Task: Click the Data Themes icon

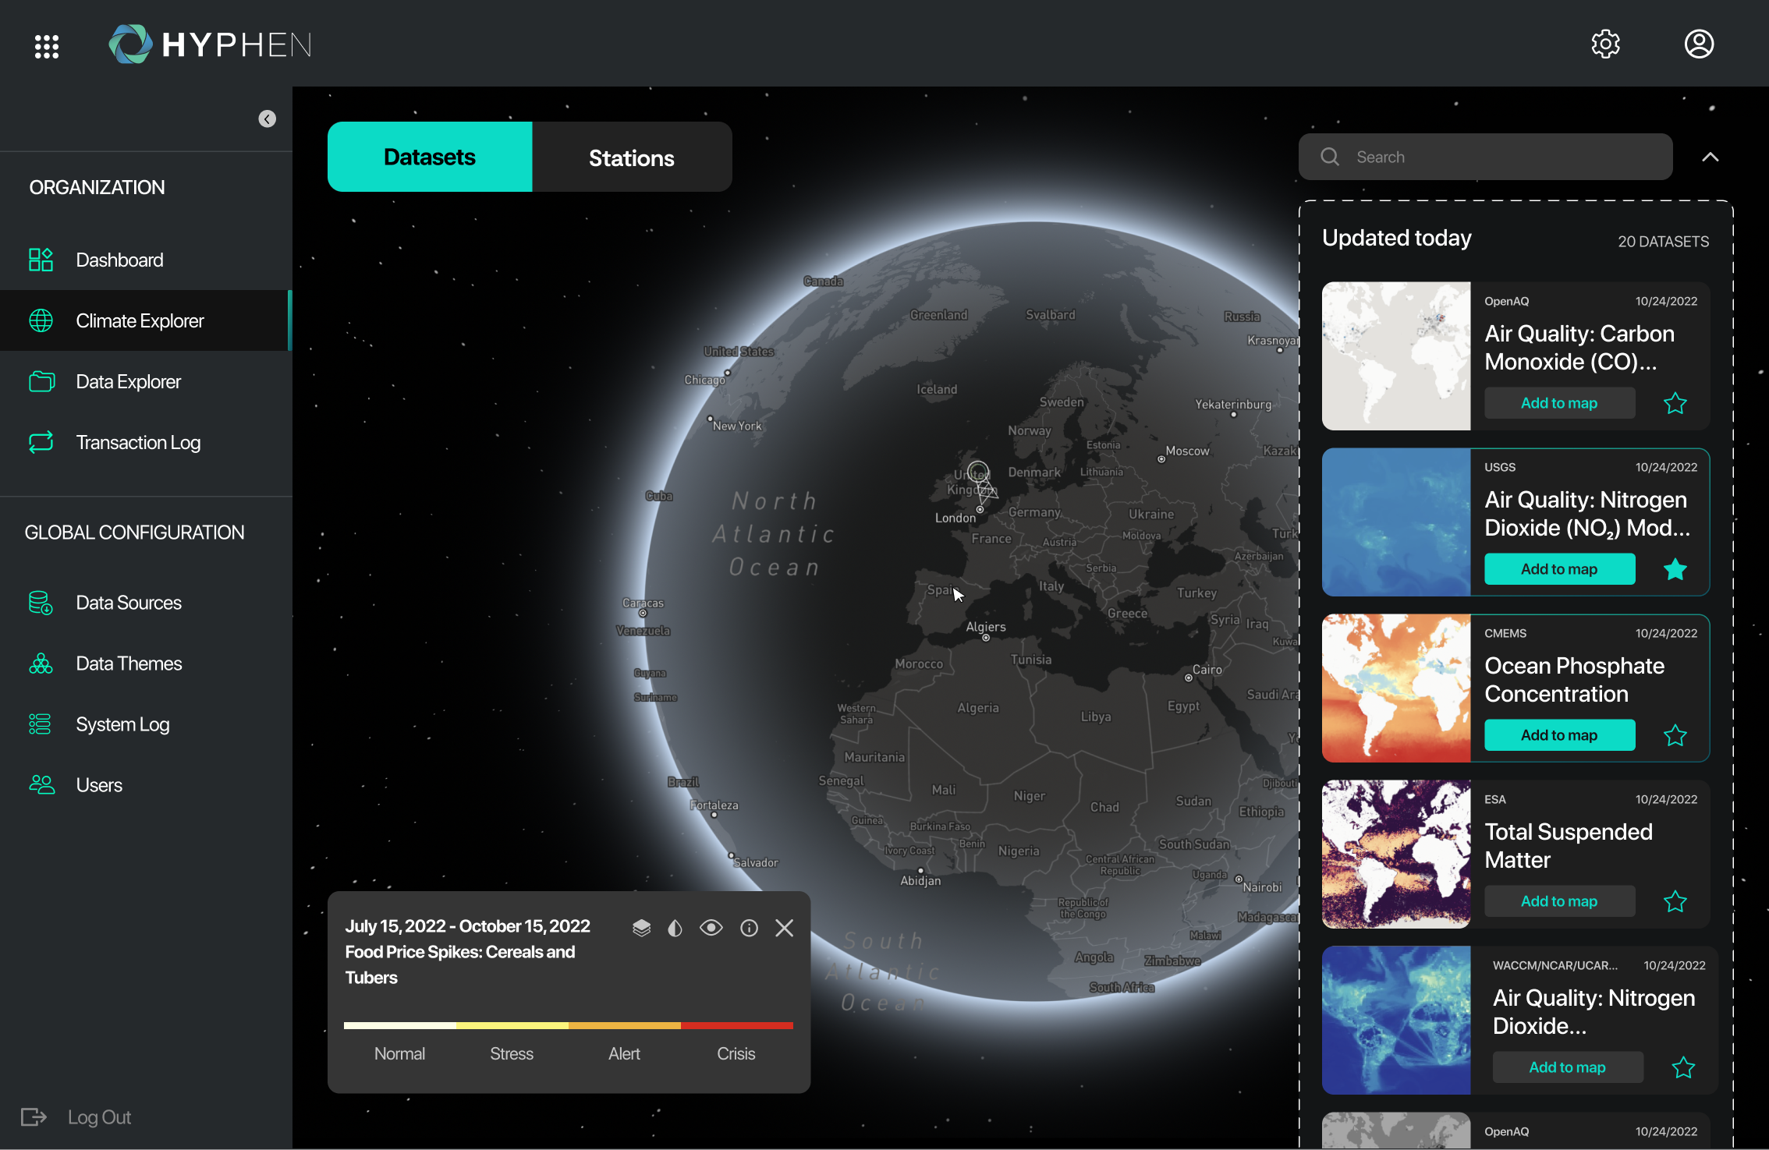Action: (x=41, y=663)
